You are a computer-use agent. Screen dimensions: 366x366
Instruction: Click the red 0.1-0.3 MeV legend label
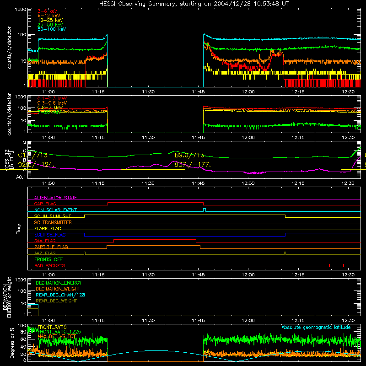[x=52, y=98]
